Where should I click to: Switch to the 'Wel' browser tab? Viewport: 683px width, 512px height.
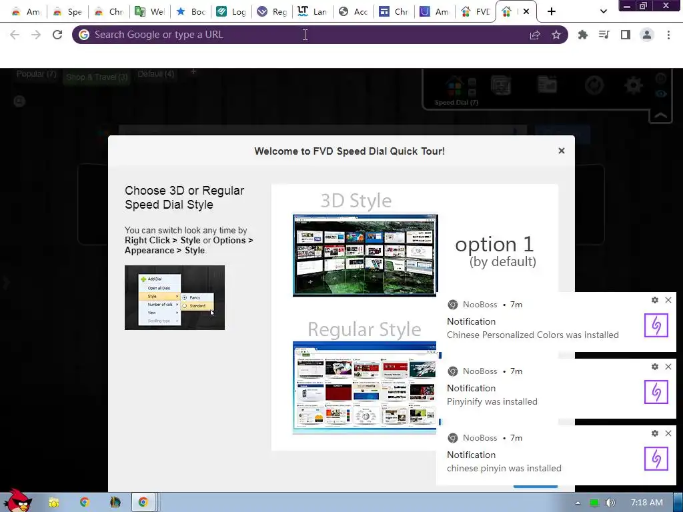pos(150,12)
